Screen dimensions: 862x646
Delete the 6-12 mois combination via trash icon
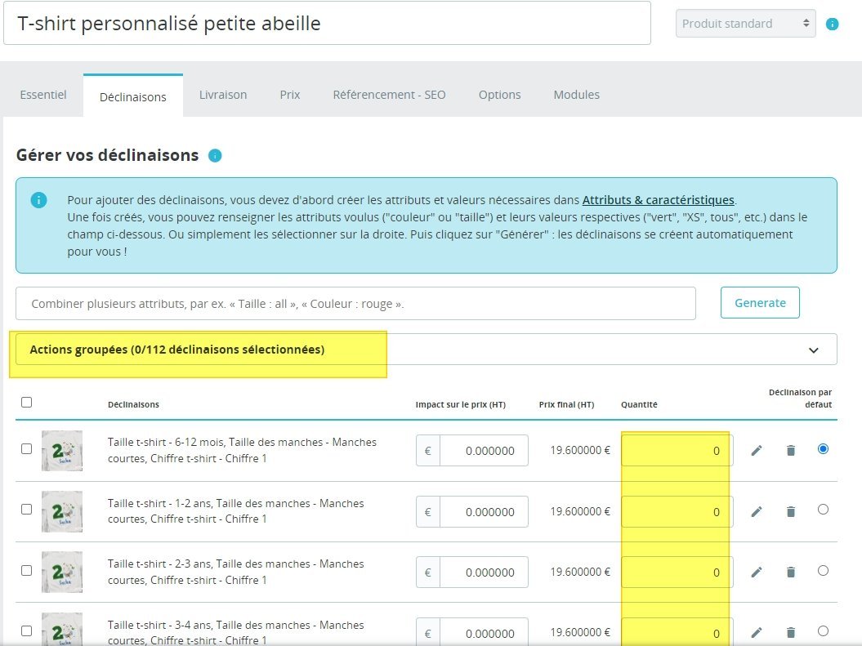point(791,451)
